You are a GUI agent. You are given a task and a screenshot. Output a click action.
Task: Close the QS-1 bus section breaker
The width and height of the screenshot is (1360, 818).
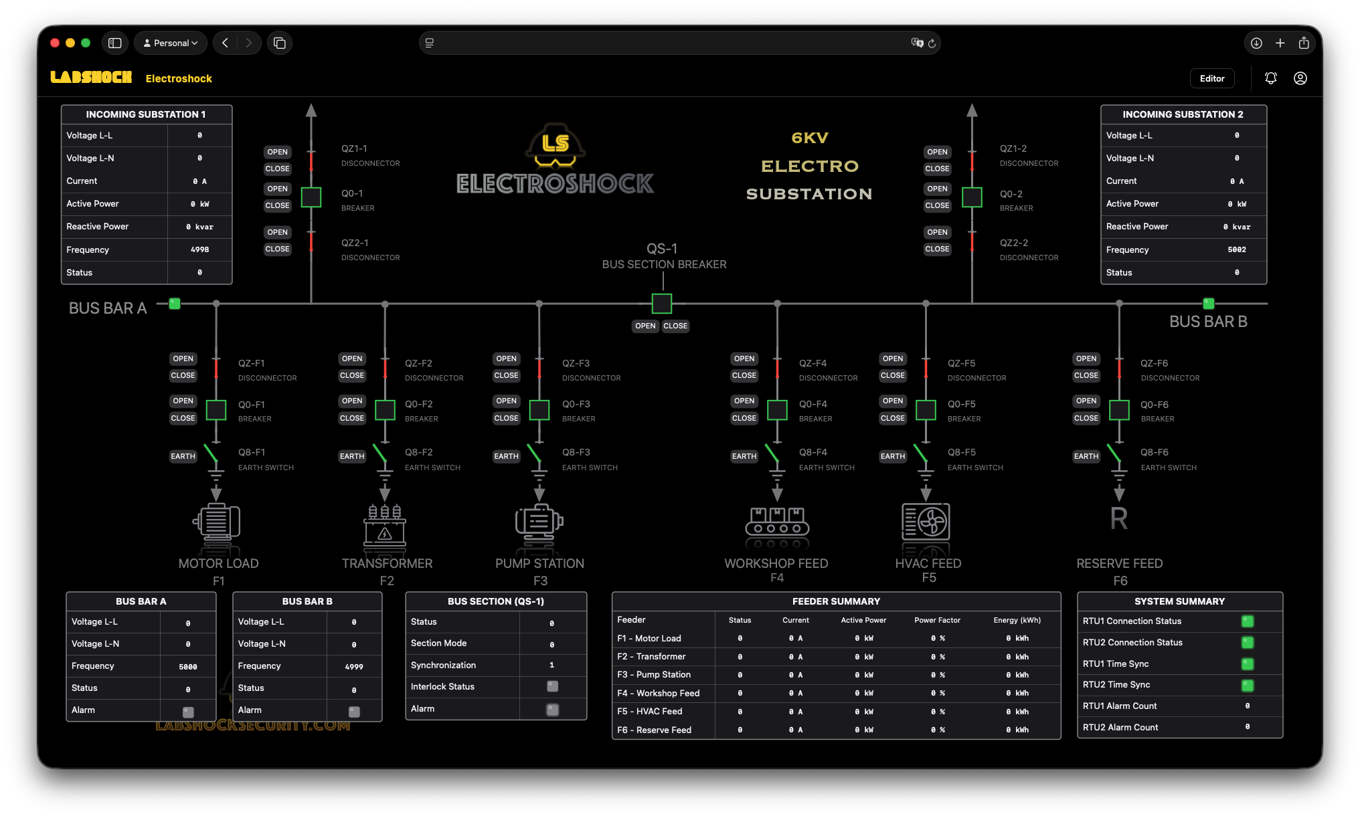(675, 326)
